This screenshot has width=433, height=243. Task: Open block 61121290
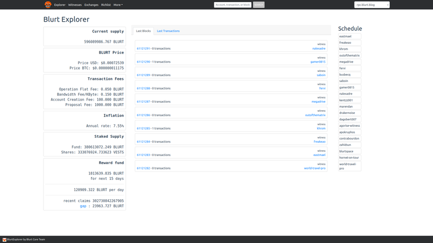(143, 62)
